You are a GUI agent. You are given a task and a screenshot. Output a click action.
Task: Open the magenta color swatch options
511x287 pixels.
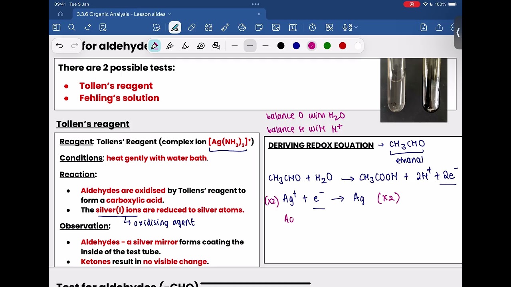tap(312, 46)
